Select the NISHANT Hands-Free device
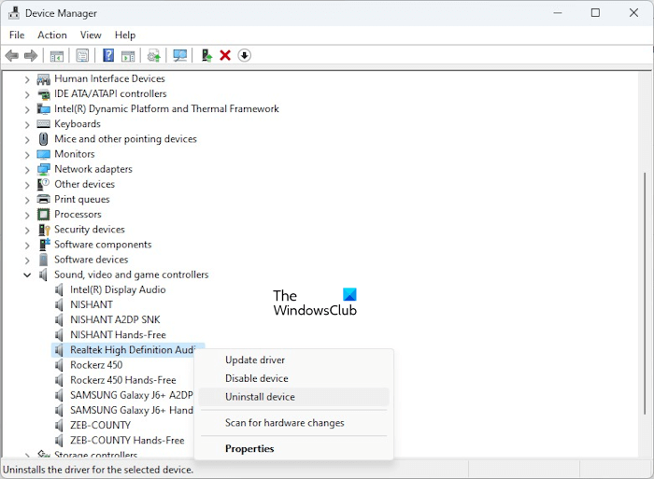 pyautogui.click(x=118, y=335)
